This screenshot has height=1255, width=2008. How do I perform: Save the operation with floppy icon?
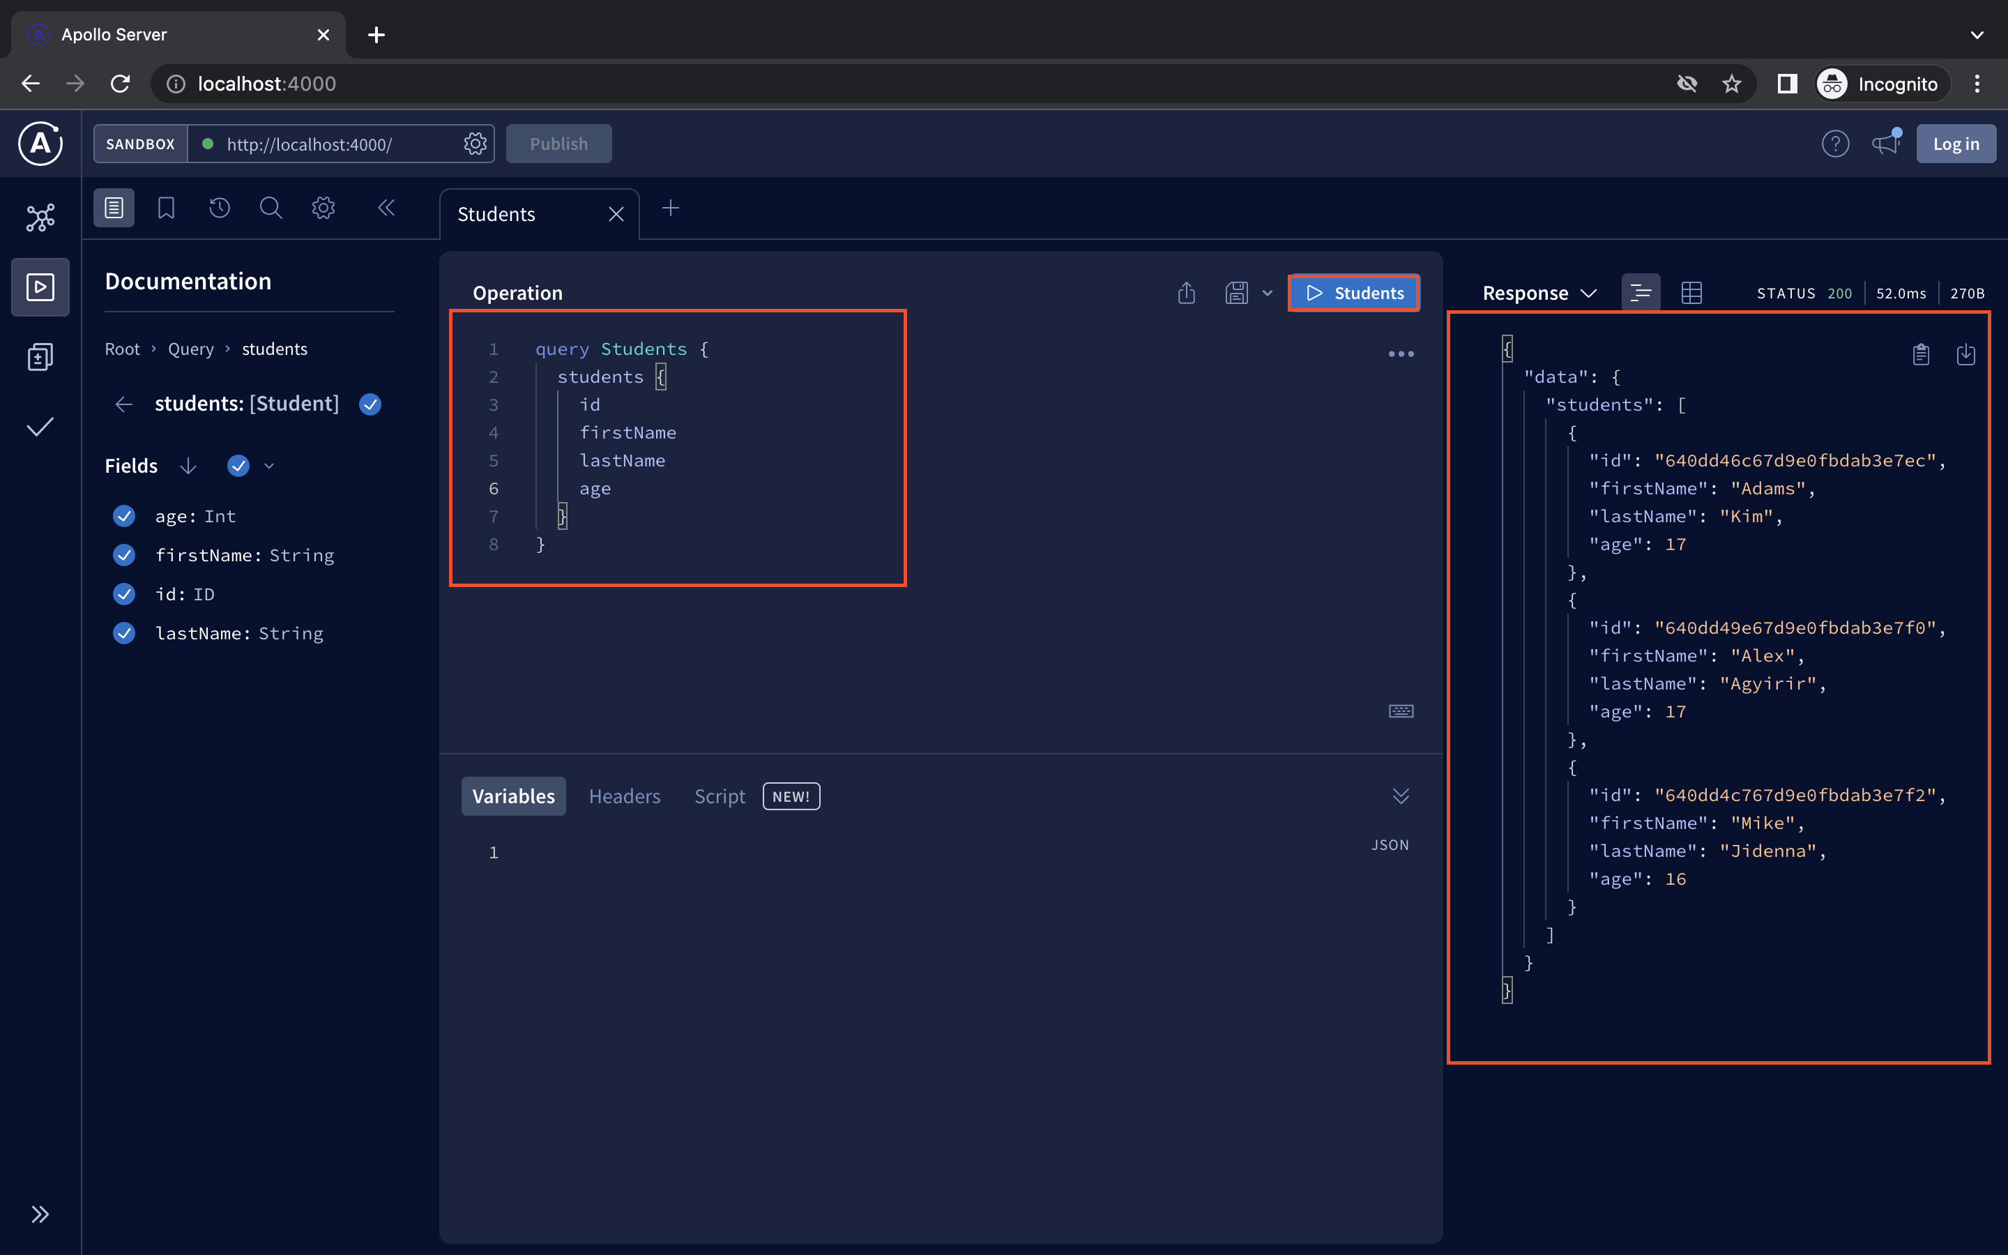(x=1236, y=293)
